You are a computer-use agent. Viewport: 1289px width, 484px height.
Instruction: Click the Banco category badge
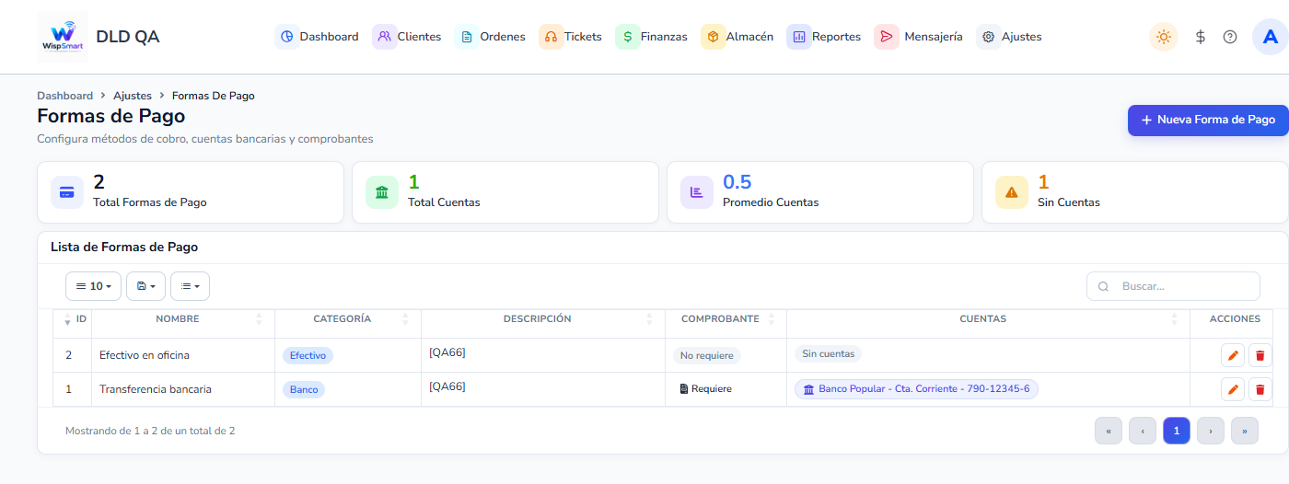point(304,389)
